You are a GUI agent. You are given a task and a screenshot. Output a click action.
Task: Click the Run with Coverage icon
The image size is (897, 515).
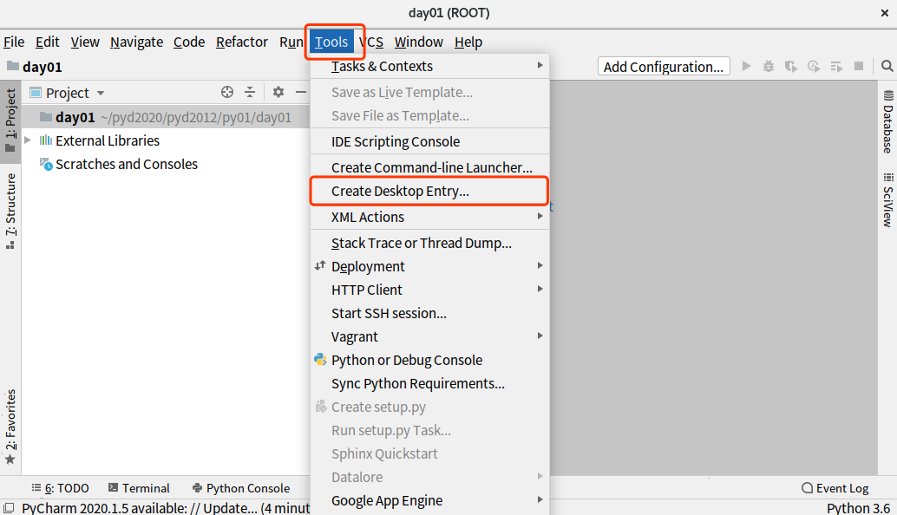tap(791, 66)
